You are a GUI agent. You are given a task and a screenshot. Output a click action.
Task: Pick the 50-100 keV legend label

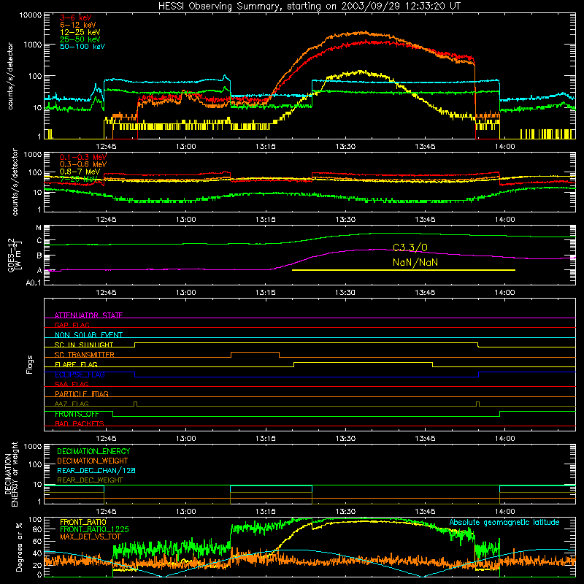pos(82,47)
